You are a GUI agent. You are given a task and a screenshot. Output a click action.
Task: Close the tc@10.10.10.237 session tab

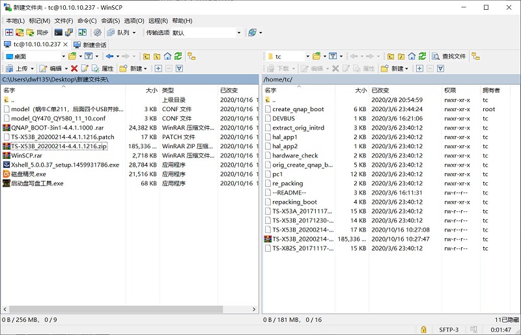tap(66, 44)
